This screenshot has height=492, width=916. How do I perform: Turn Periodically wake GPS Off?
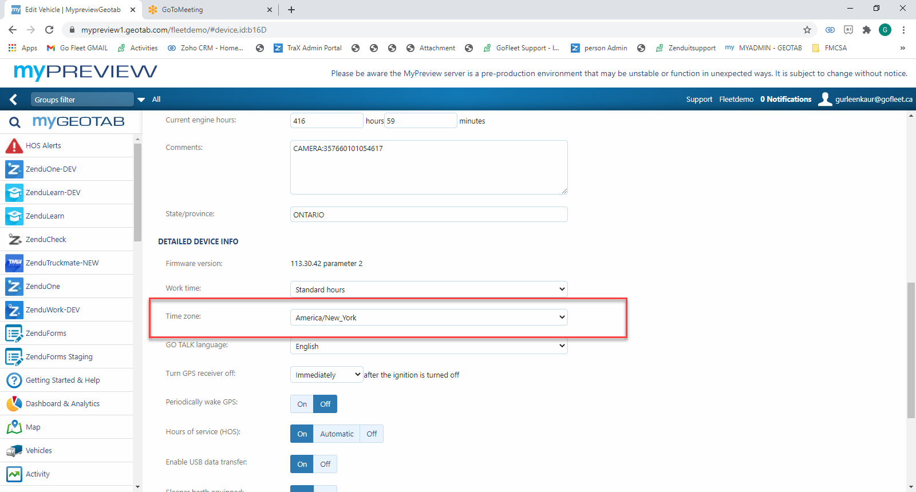click(x=325, y=404)
